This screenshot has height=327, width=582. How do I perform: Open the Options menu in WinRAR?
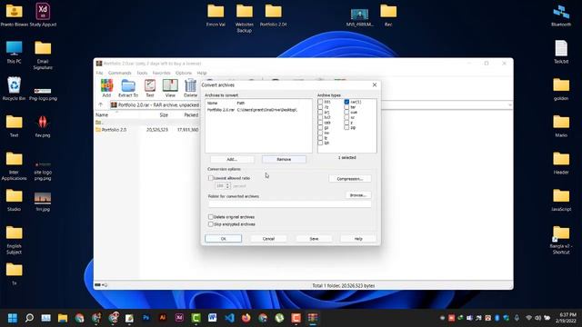(184, 73)
